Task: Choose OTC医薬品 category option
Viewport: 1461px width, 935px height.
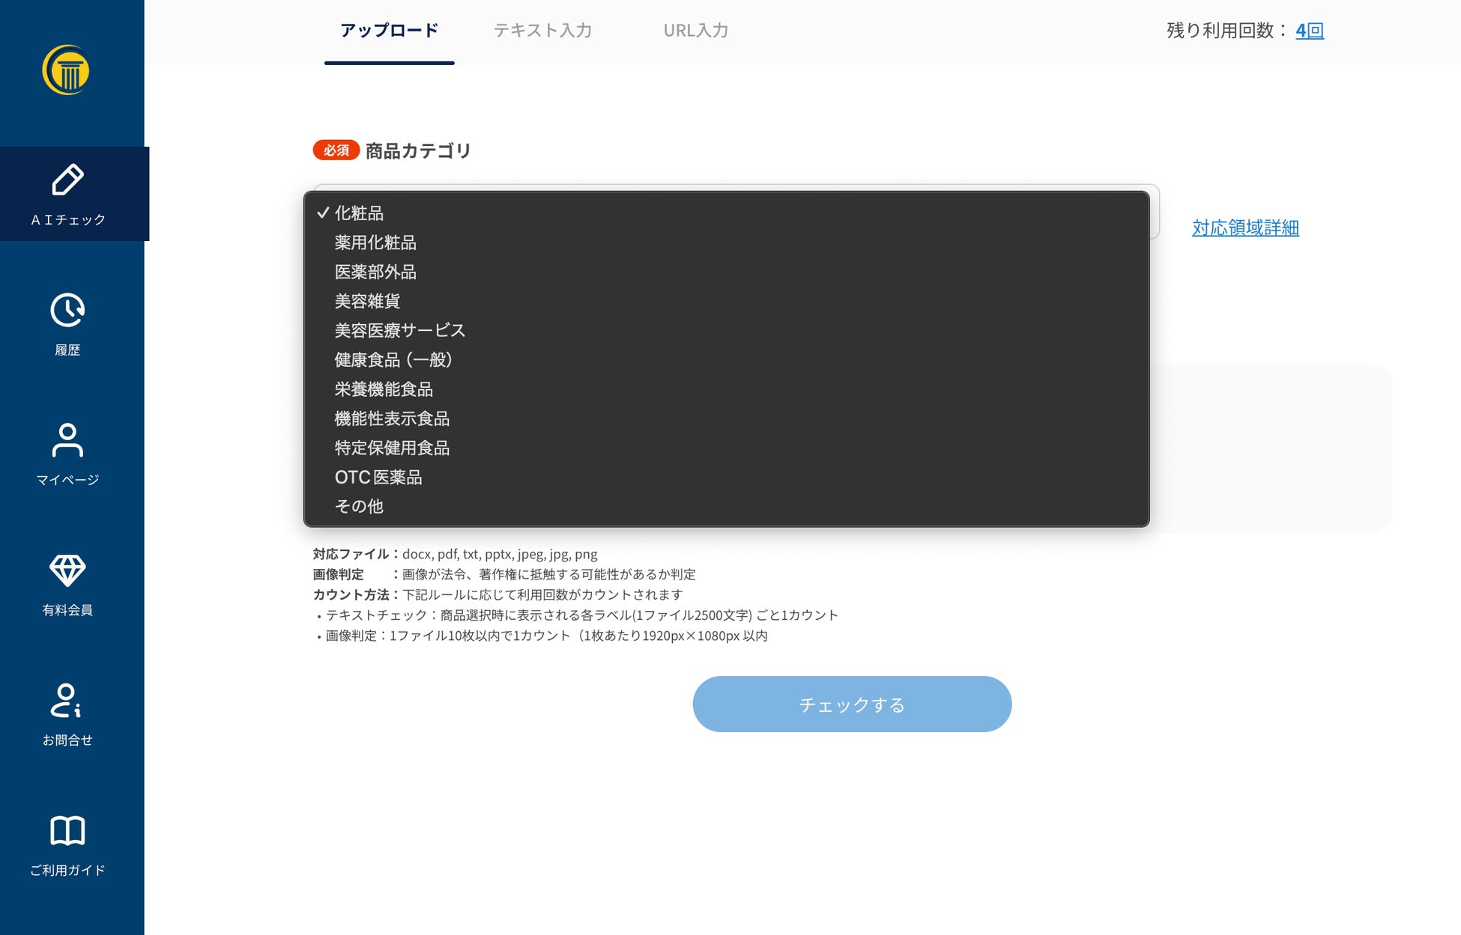Action: coord(378,477)
